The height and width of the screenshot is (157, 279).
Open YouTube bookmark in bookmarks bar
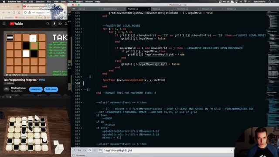click(20, 17)
